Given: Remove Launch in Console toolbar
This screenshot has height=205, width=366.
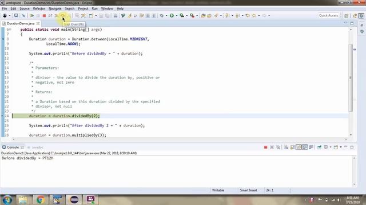Looking at the screenshot, I should point(272,147).
